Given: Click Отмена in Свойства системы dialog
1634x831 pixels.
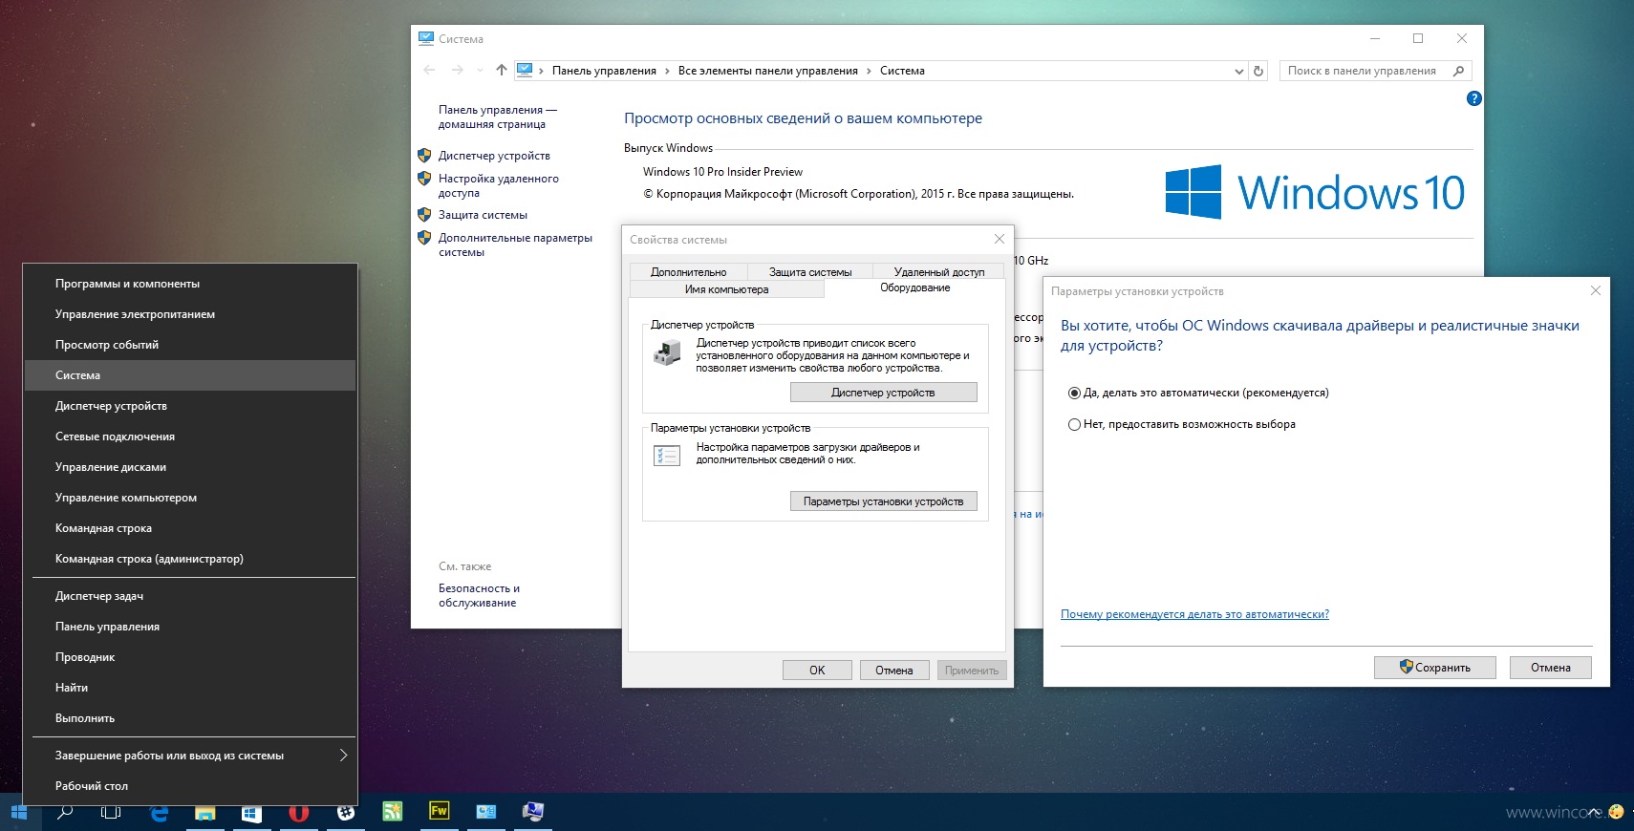Looking at the screenshot, I should pos(894,671).
